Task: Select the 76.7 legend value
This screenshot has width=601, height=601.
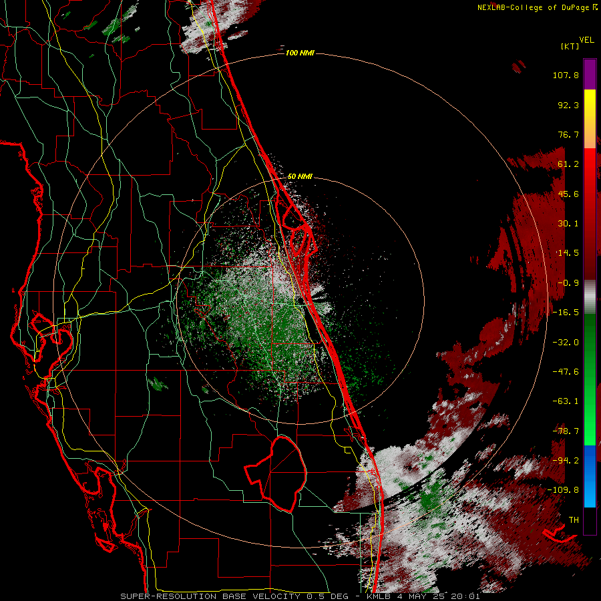Action: point(568,134)
